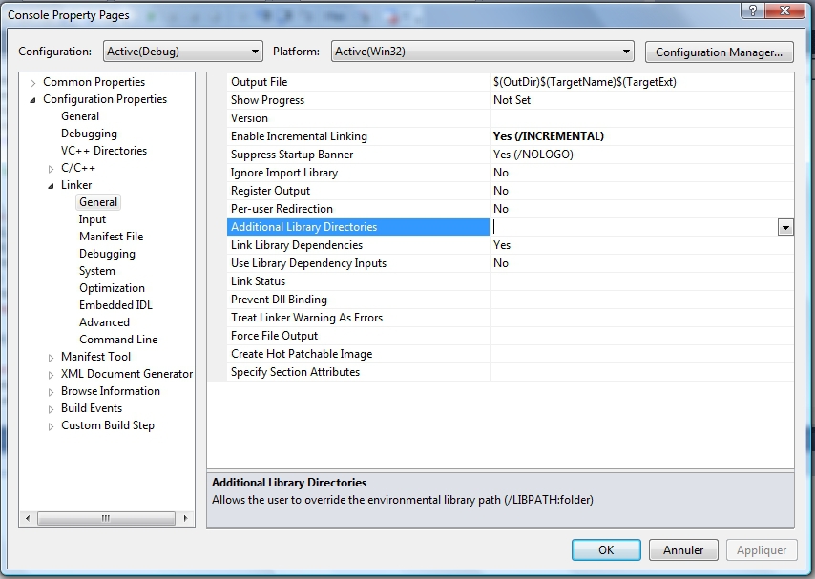Viewport: 815px width, 579px height.
Task: Expand the Common Properties tree node
Action: click(33, 83)
